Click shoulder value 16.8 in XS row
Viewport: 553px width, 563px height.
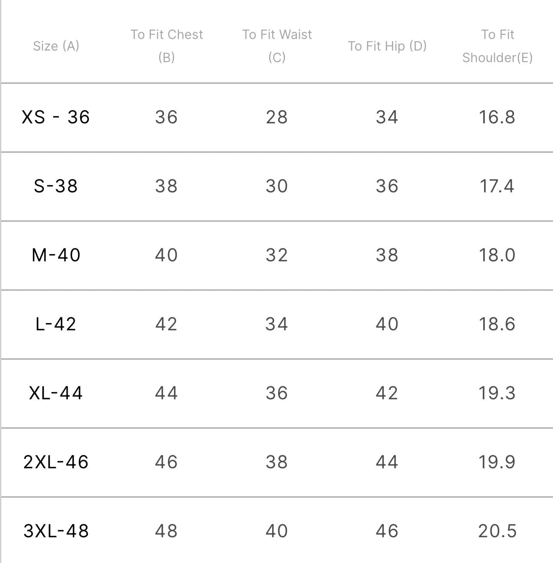tap(497, 117)
